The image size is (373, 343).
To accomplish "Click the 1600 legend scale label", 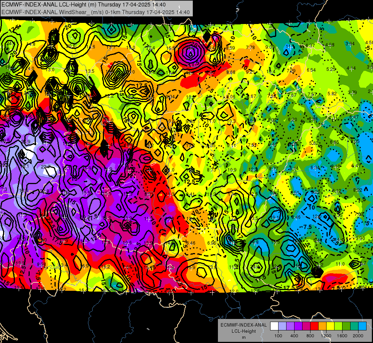I will click(342, 336).
